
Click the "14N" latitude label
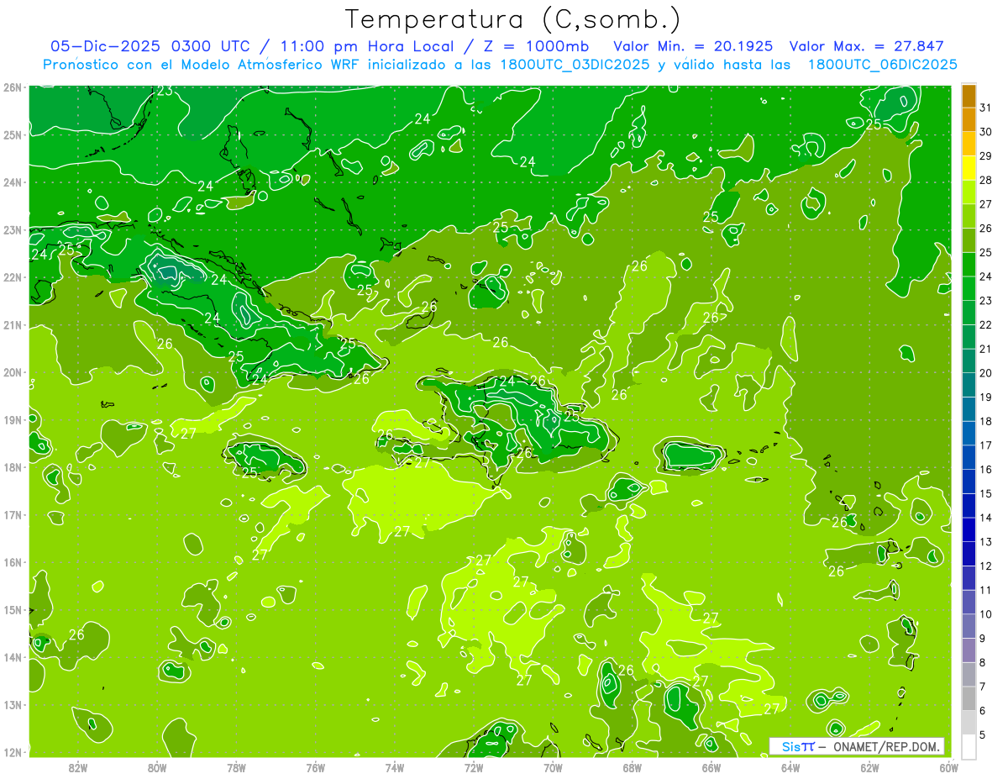click(x=12, y=657)
